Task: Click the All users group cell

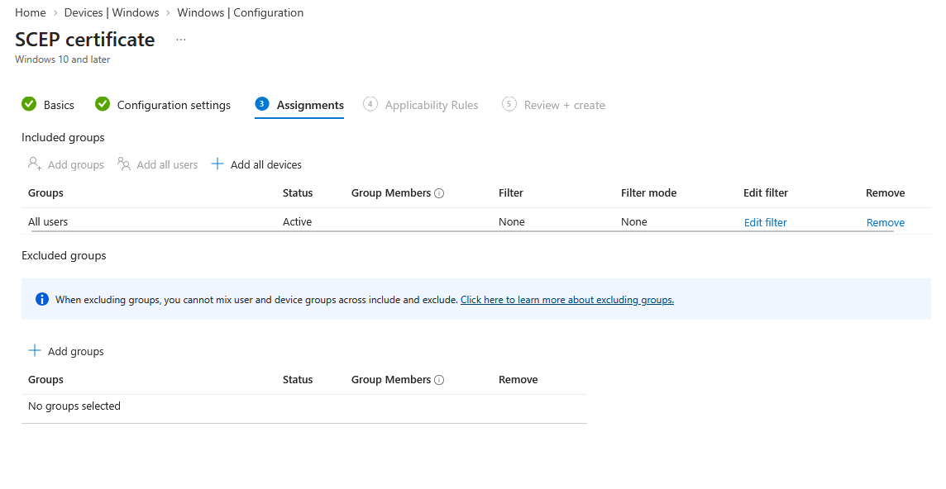Action: (x=48, y=222)
